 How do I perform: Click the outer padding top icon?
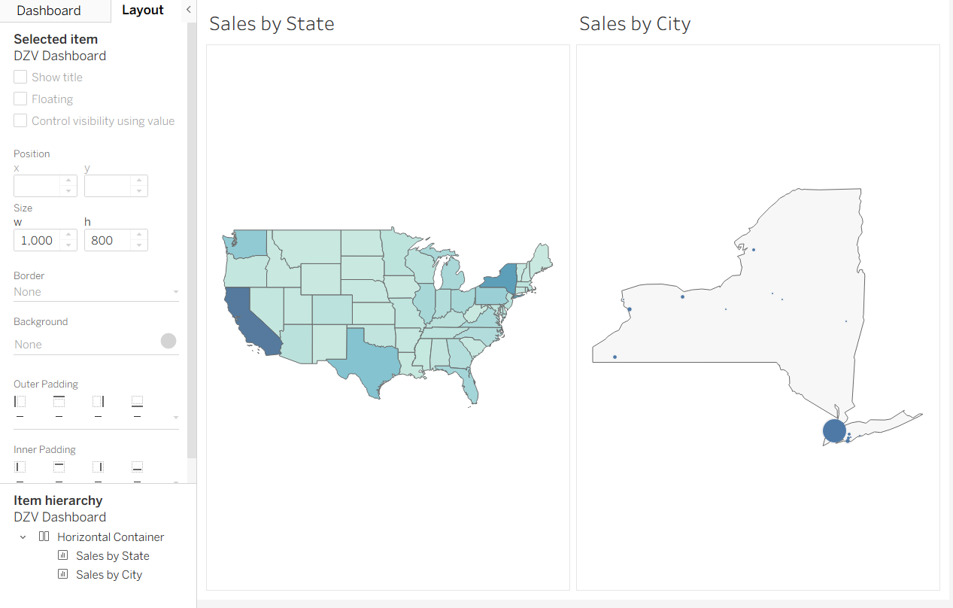point(59,402)
